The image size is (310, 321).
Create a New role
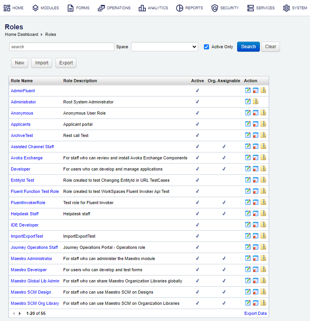(19, 63)
